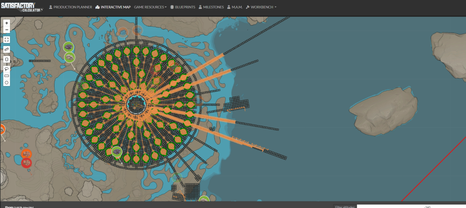Click the square foundation grid south of factory
The width and height of the screenshot is (466, 208).
coord(192,191)
